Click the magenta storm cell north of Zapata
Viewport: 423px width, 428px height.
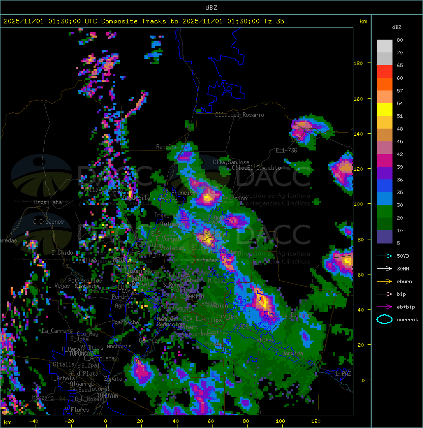[142, 372]
